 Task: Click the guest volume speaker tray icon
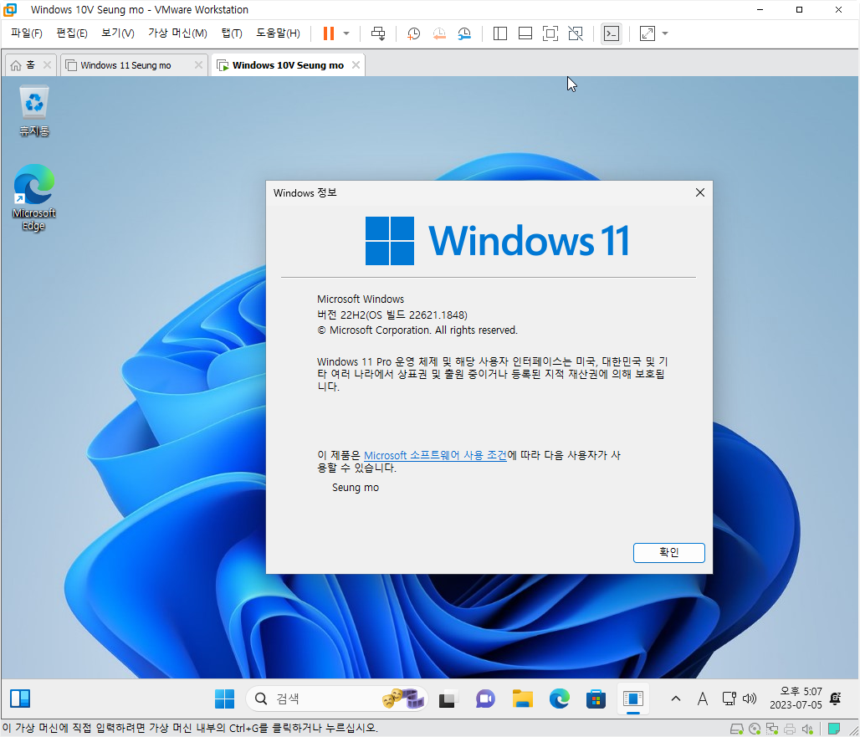pyautogui.click(x=750, y=698)
